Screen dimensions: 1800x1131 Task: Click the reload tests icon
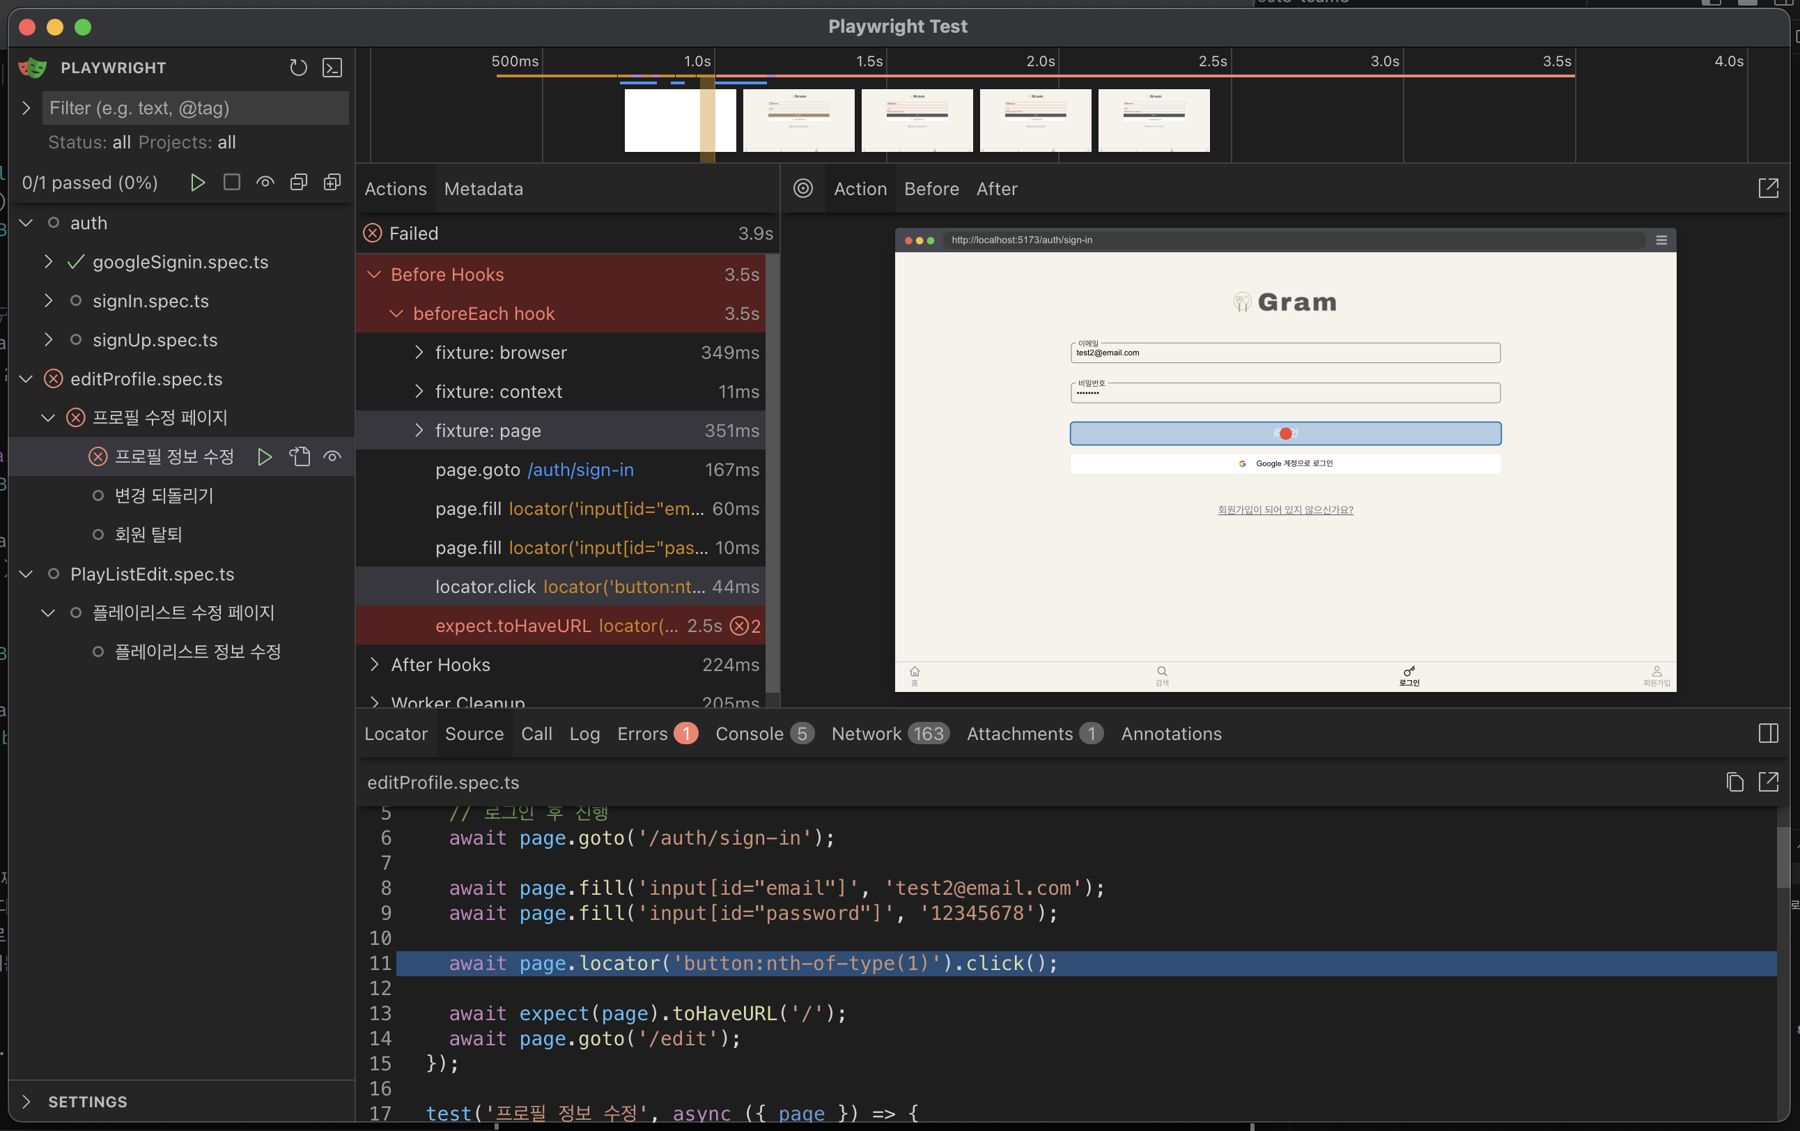tap(298, 68)
